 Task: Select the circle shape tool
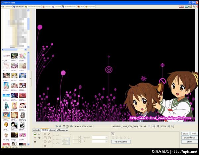[45, 142]
